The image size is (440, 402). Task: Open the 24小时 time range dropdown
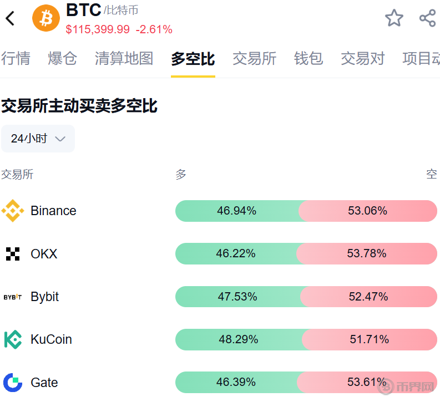(38, 139)
